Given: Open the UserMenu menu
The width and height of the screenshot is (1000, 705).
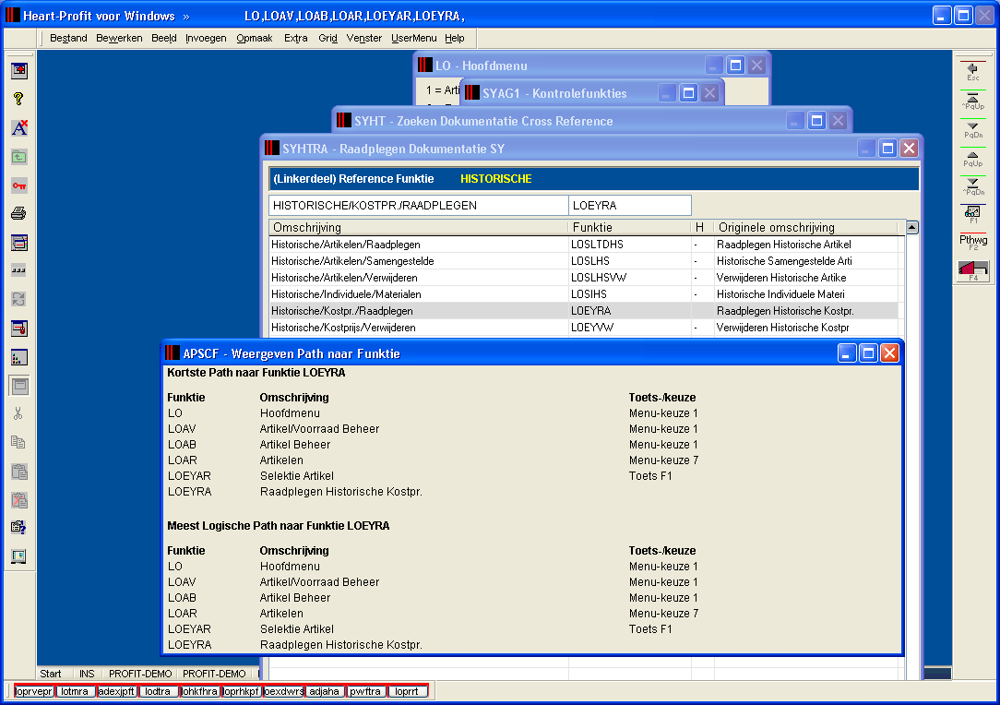Looking at the screenshot, I should 414,38.
